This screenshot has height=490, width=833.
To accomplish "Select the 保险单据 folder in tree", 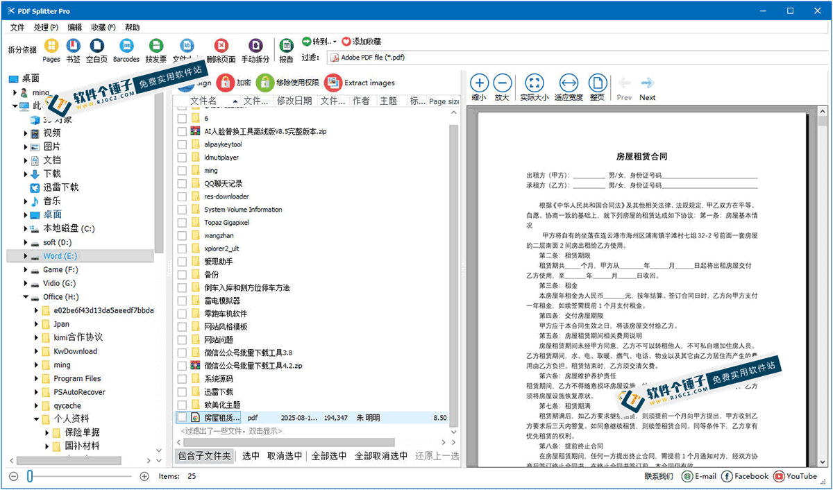I will [x=83, y=432].
